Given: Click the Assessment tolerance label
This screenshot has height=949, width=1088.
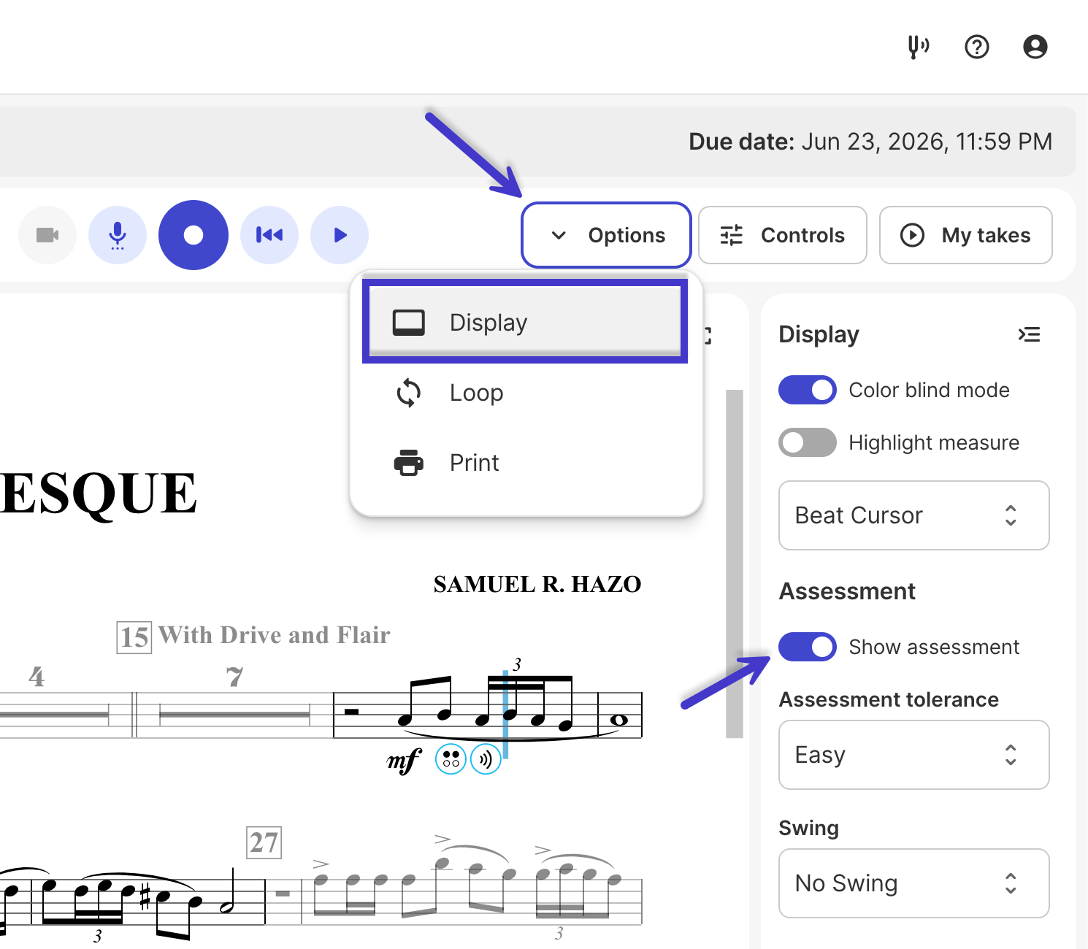Looking at the screenshot, I should (889, 699).
